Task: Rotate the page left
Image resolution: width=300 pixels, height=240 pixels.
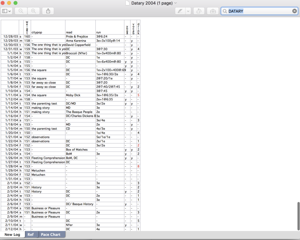Action: (x=199, y=11)
